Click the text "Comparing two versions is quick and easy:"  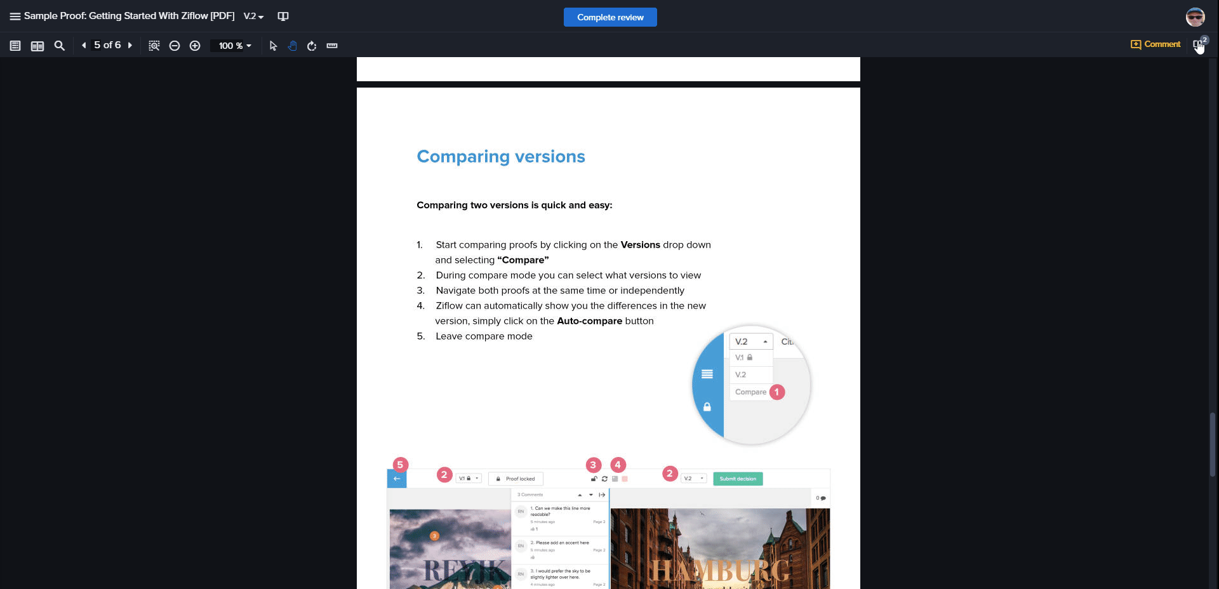coord(514,205)
